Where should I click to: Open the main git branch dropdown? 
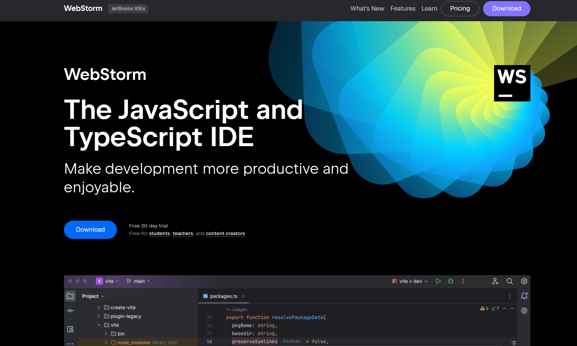139,281
